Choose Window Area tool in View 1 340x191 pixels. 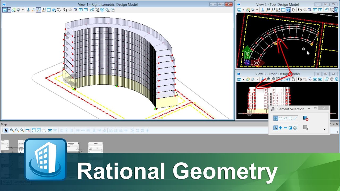(44, 10)
